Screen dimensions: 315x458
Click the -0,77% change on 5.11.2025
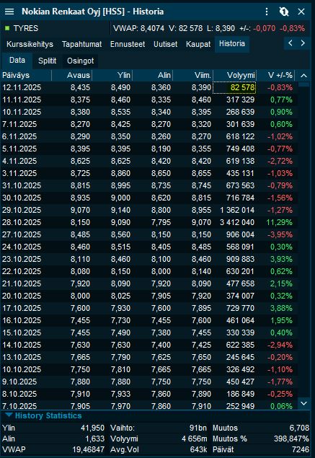point(280,149)
